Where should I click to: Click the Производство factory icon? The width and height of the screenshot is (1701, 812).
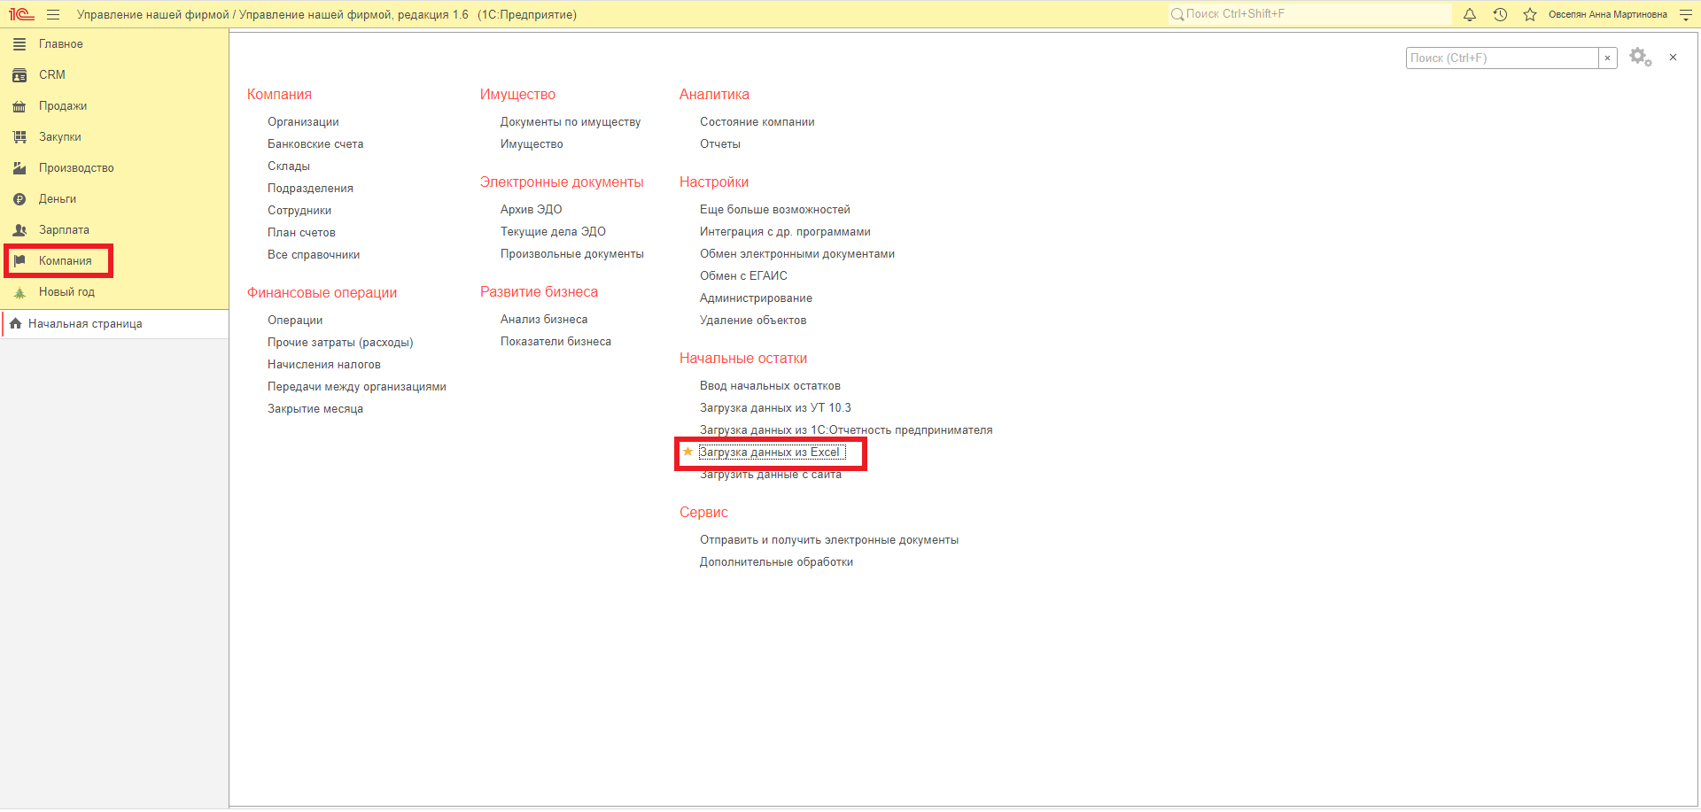click(x=19, y=168)
